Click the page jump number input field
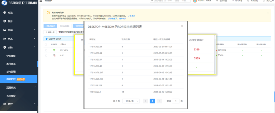Viewport: 275px width, 113px height. [x=176, y=101]
